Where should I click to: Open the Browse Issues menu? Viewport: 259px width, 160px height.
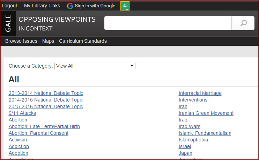click(x=21, y=41)
